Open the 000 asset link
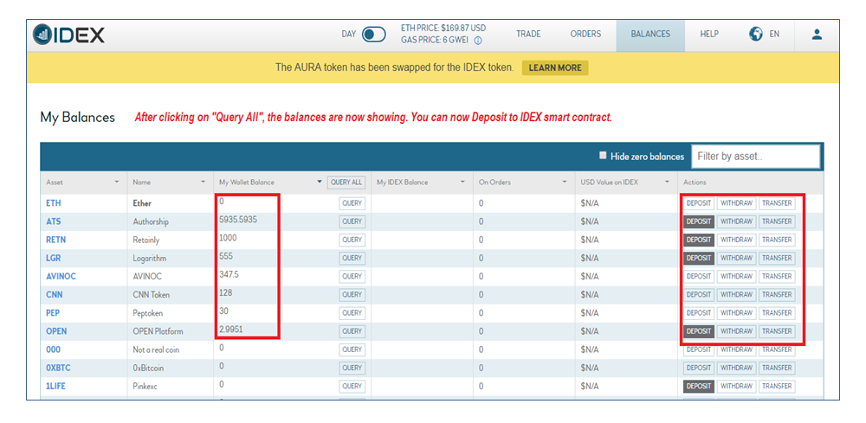Viewport: 866px width, 423px height. (53, 349)
